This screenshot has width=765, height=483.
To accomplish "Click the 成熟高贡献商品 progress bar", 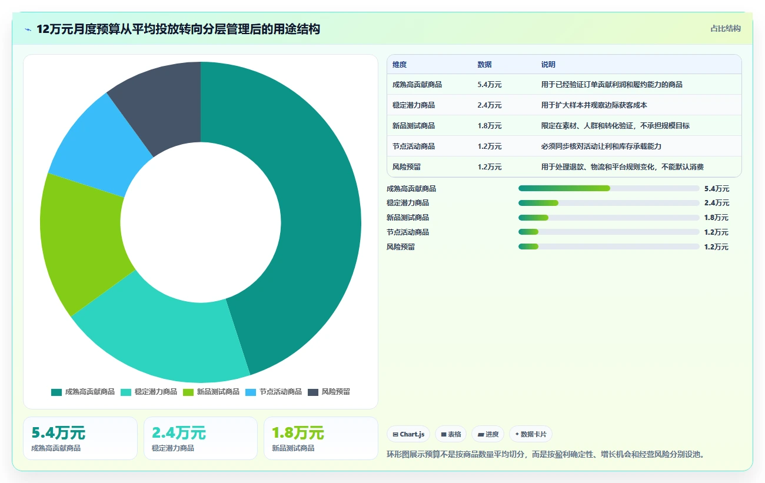I will click(608, 188).
